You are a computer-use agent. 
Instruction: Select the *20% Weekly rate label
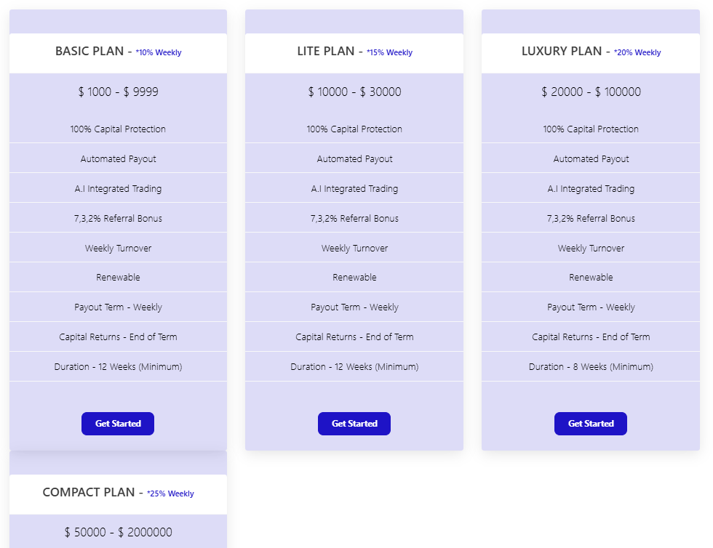click(637, 53)
